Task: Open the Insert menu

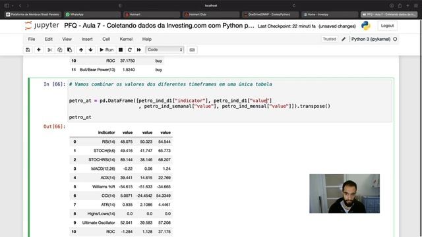Action: coord(87,39)
